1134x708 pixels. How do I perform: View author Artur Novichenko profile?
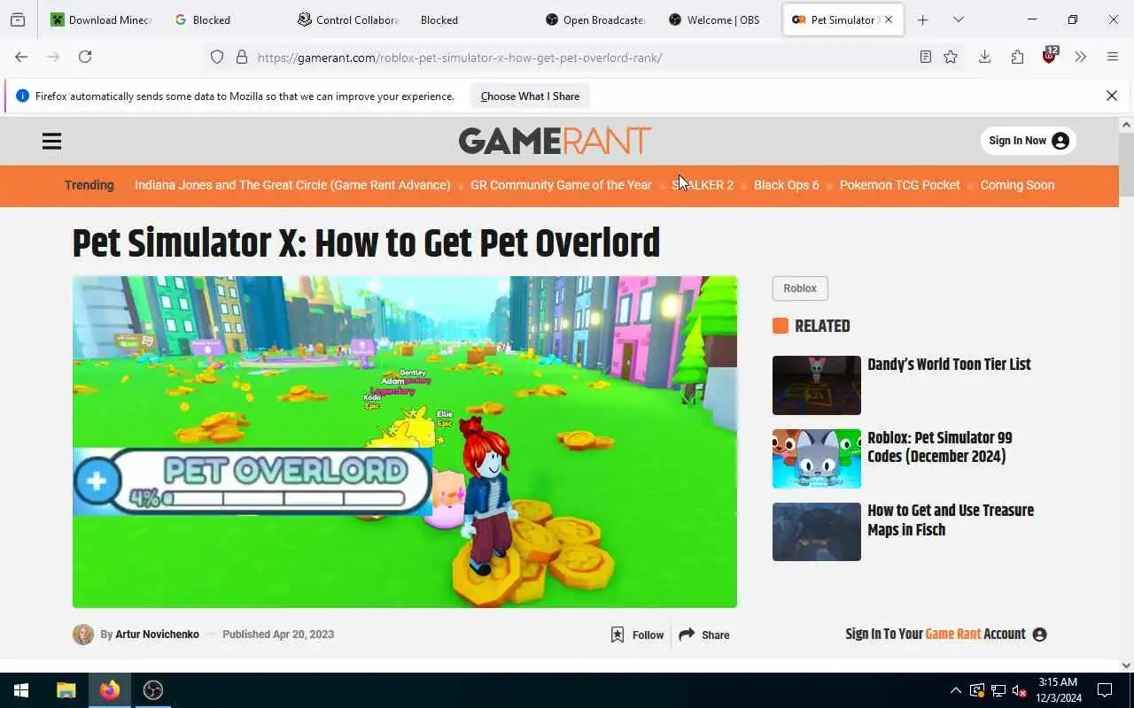tap(157, 635)
